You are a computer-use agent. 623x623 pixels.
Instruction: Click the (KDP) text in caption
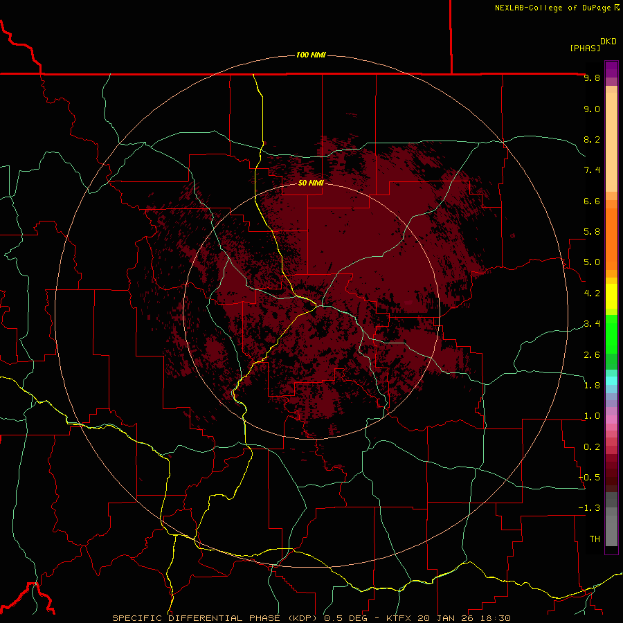click(x=304, y=618)
